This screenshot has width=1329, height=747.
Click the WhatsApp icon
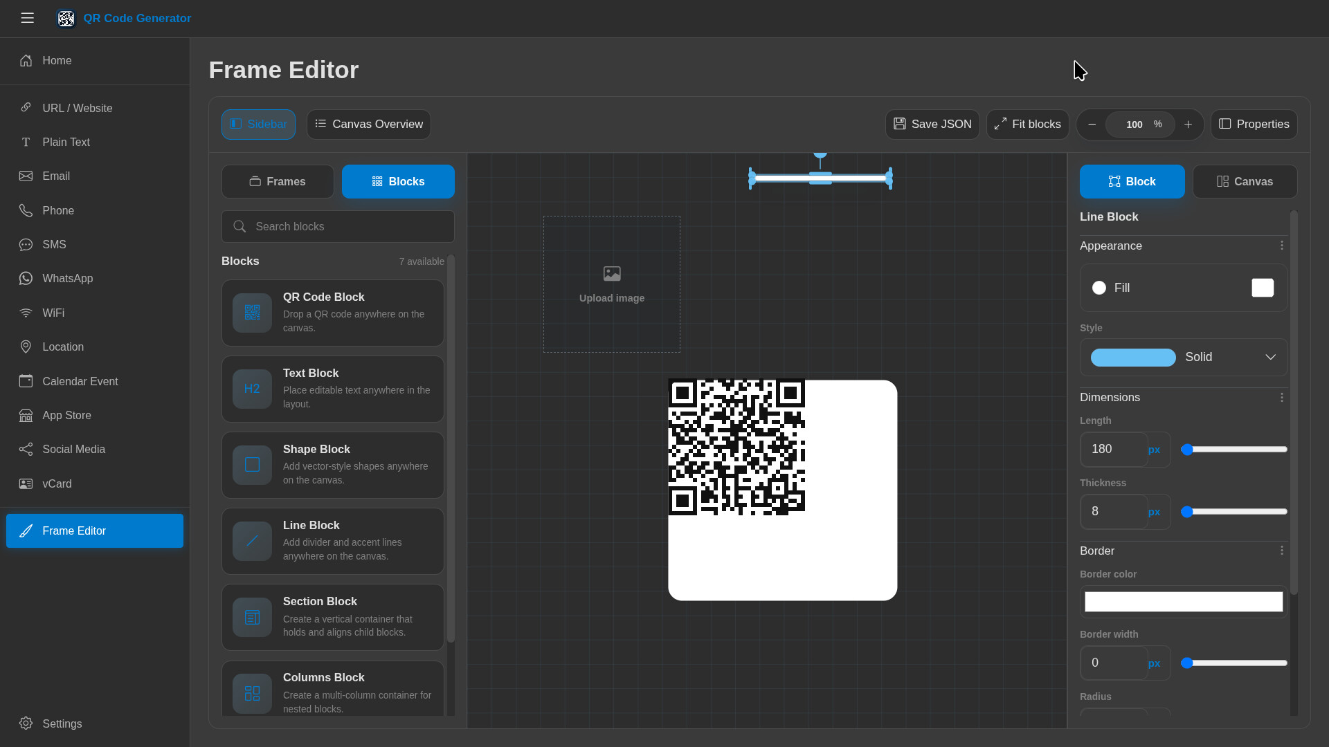26,278
